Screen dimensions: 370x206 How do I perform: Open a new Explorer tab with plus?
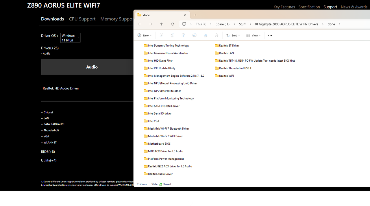tap(195, 15)
